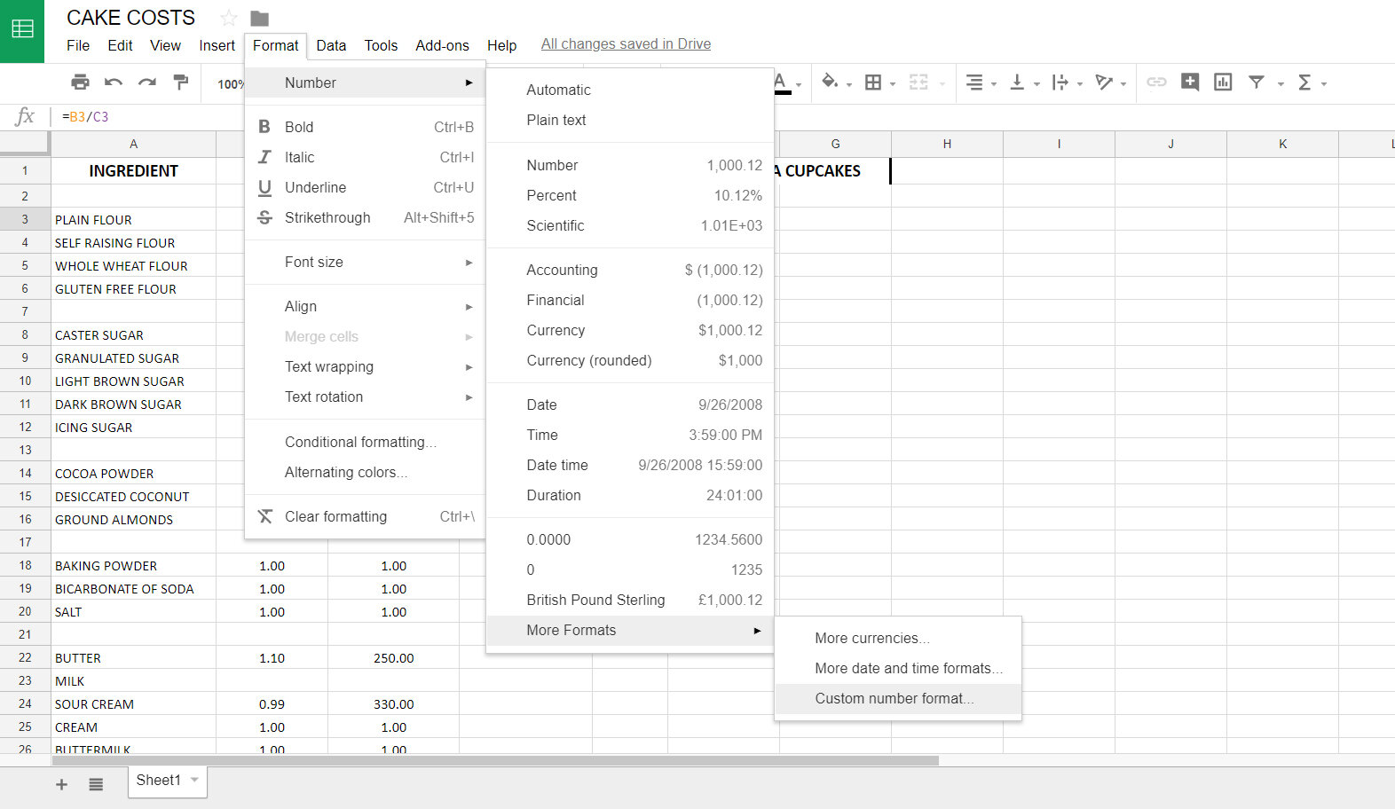Star the CAKE COSTS document

(x=229, y=18)
